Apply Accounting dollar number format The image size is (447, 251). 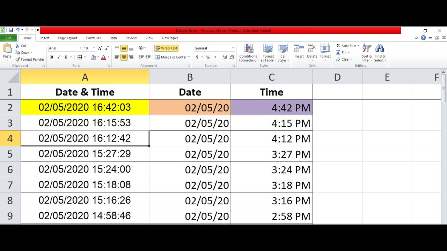tap(197, 57)
